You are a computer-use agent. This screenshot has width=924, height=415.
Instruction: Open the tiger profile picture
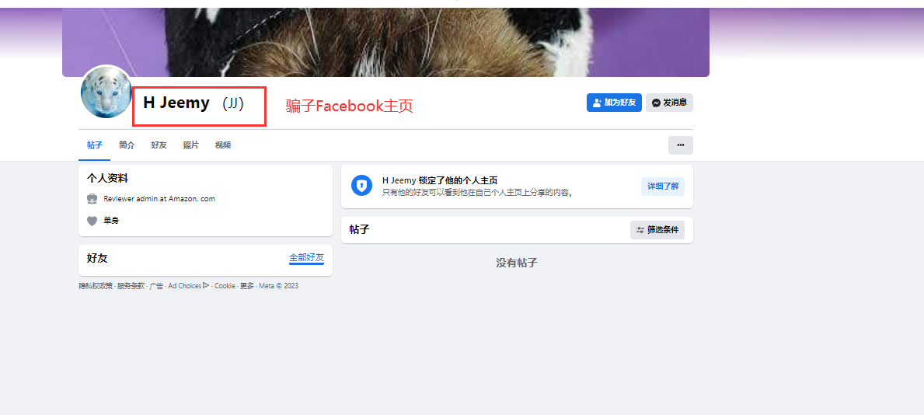pos(106,92)
